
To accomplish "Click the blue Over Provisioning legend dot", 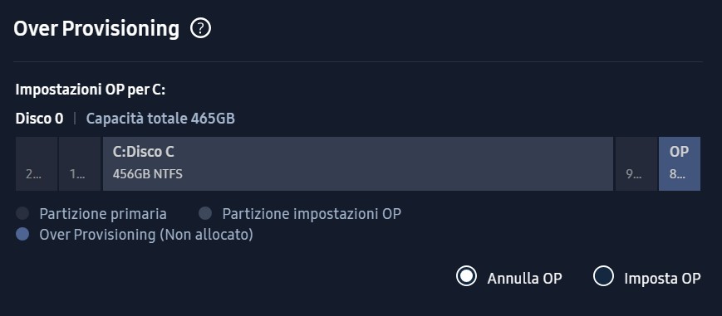I will (22, 234).
